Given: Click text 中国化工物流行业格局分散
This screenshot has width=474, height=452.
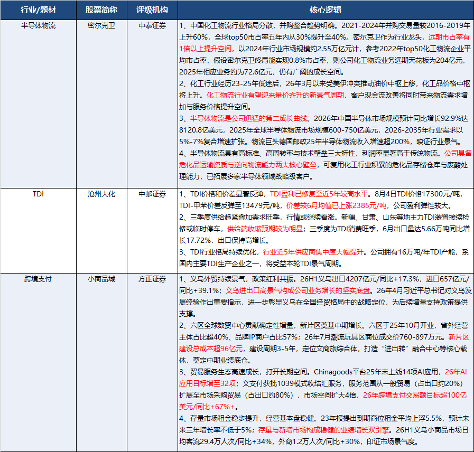Looking at the screenshot, I should (x=231, y=26).
